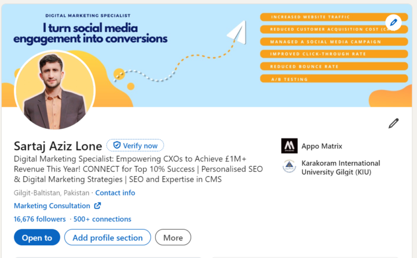Open the Marketing Consultation link
The height and width of the screenshot is (258, 417).
52,206
